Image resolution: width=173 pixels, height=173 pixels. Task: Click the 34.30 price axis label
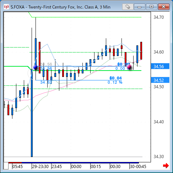[x=159, y=157]
